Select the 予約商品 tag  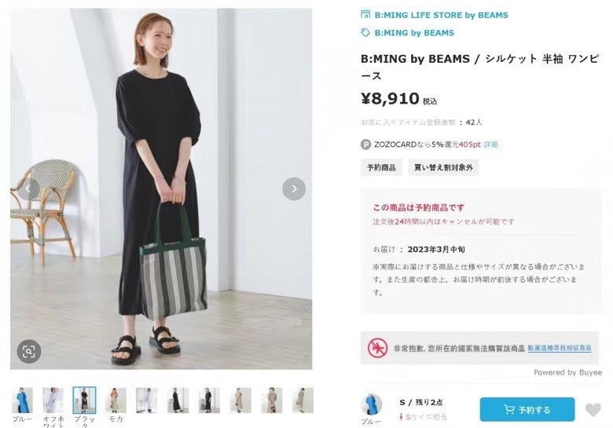pyautogui.click(x=381, y=167)
